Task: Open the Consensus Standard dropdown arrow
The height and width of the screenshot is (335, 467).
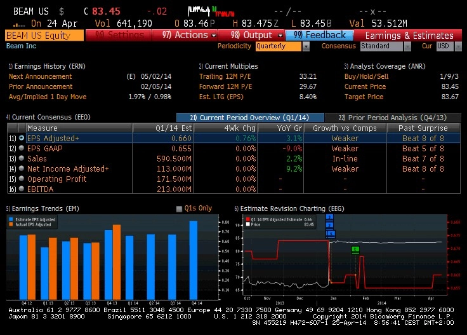Action: 407,46
